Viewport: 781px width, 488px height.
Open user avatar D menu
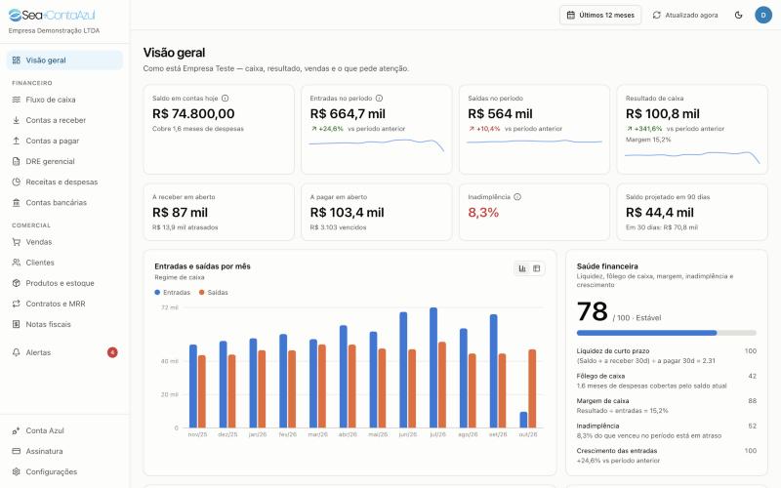[763, 15]
